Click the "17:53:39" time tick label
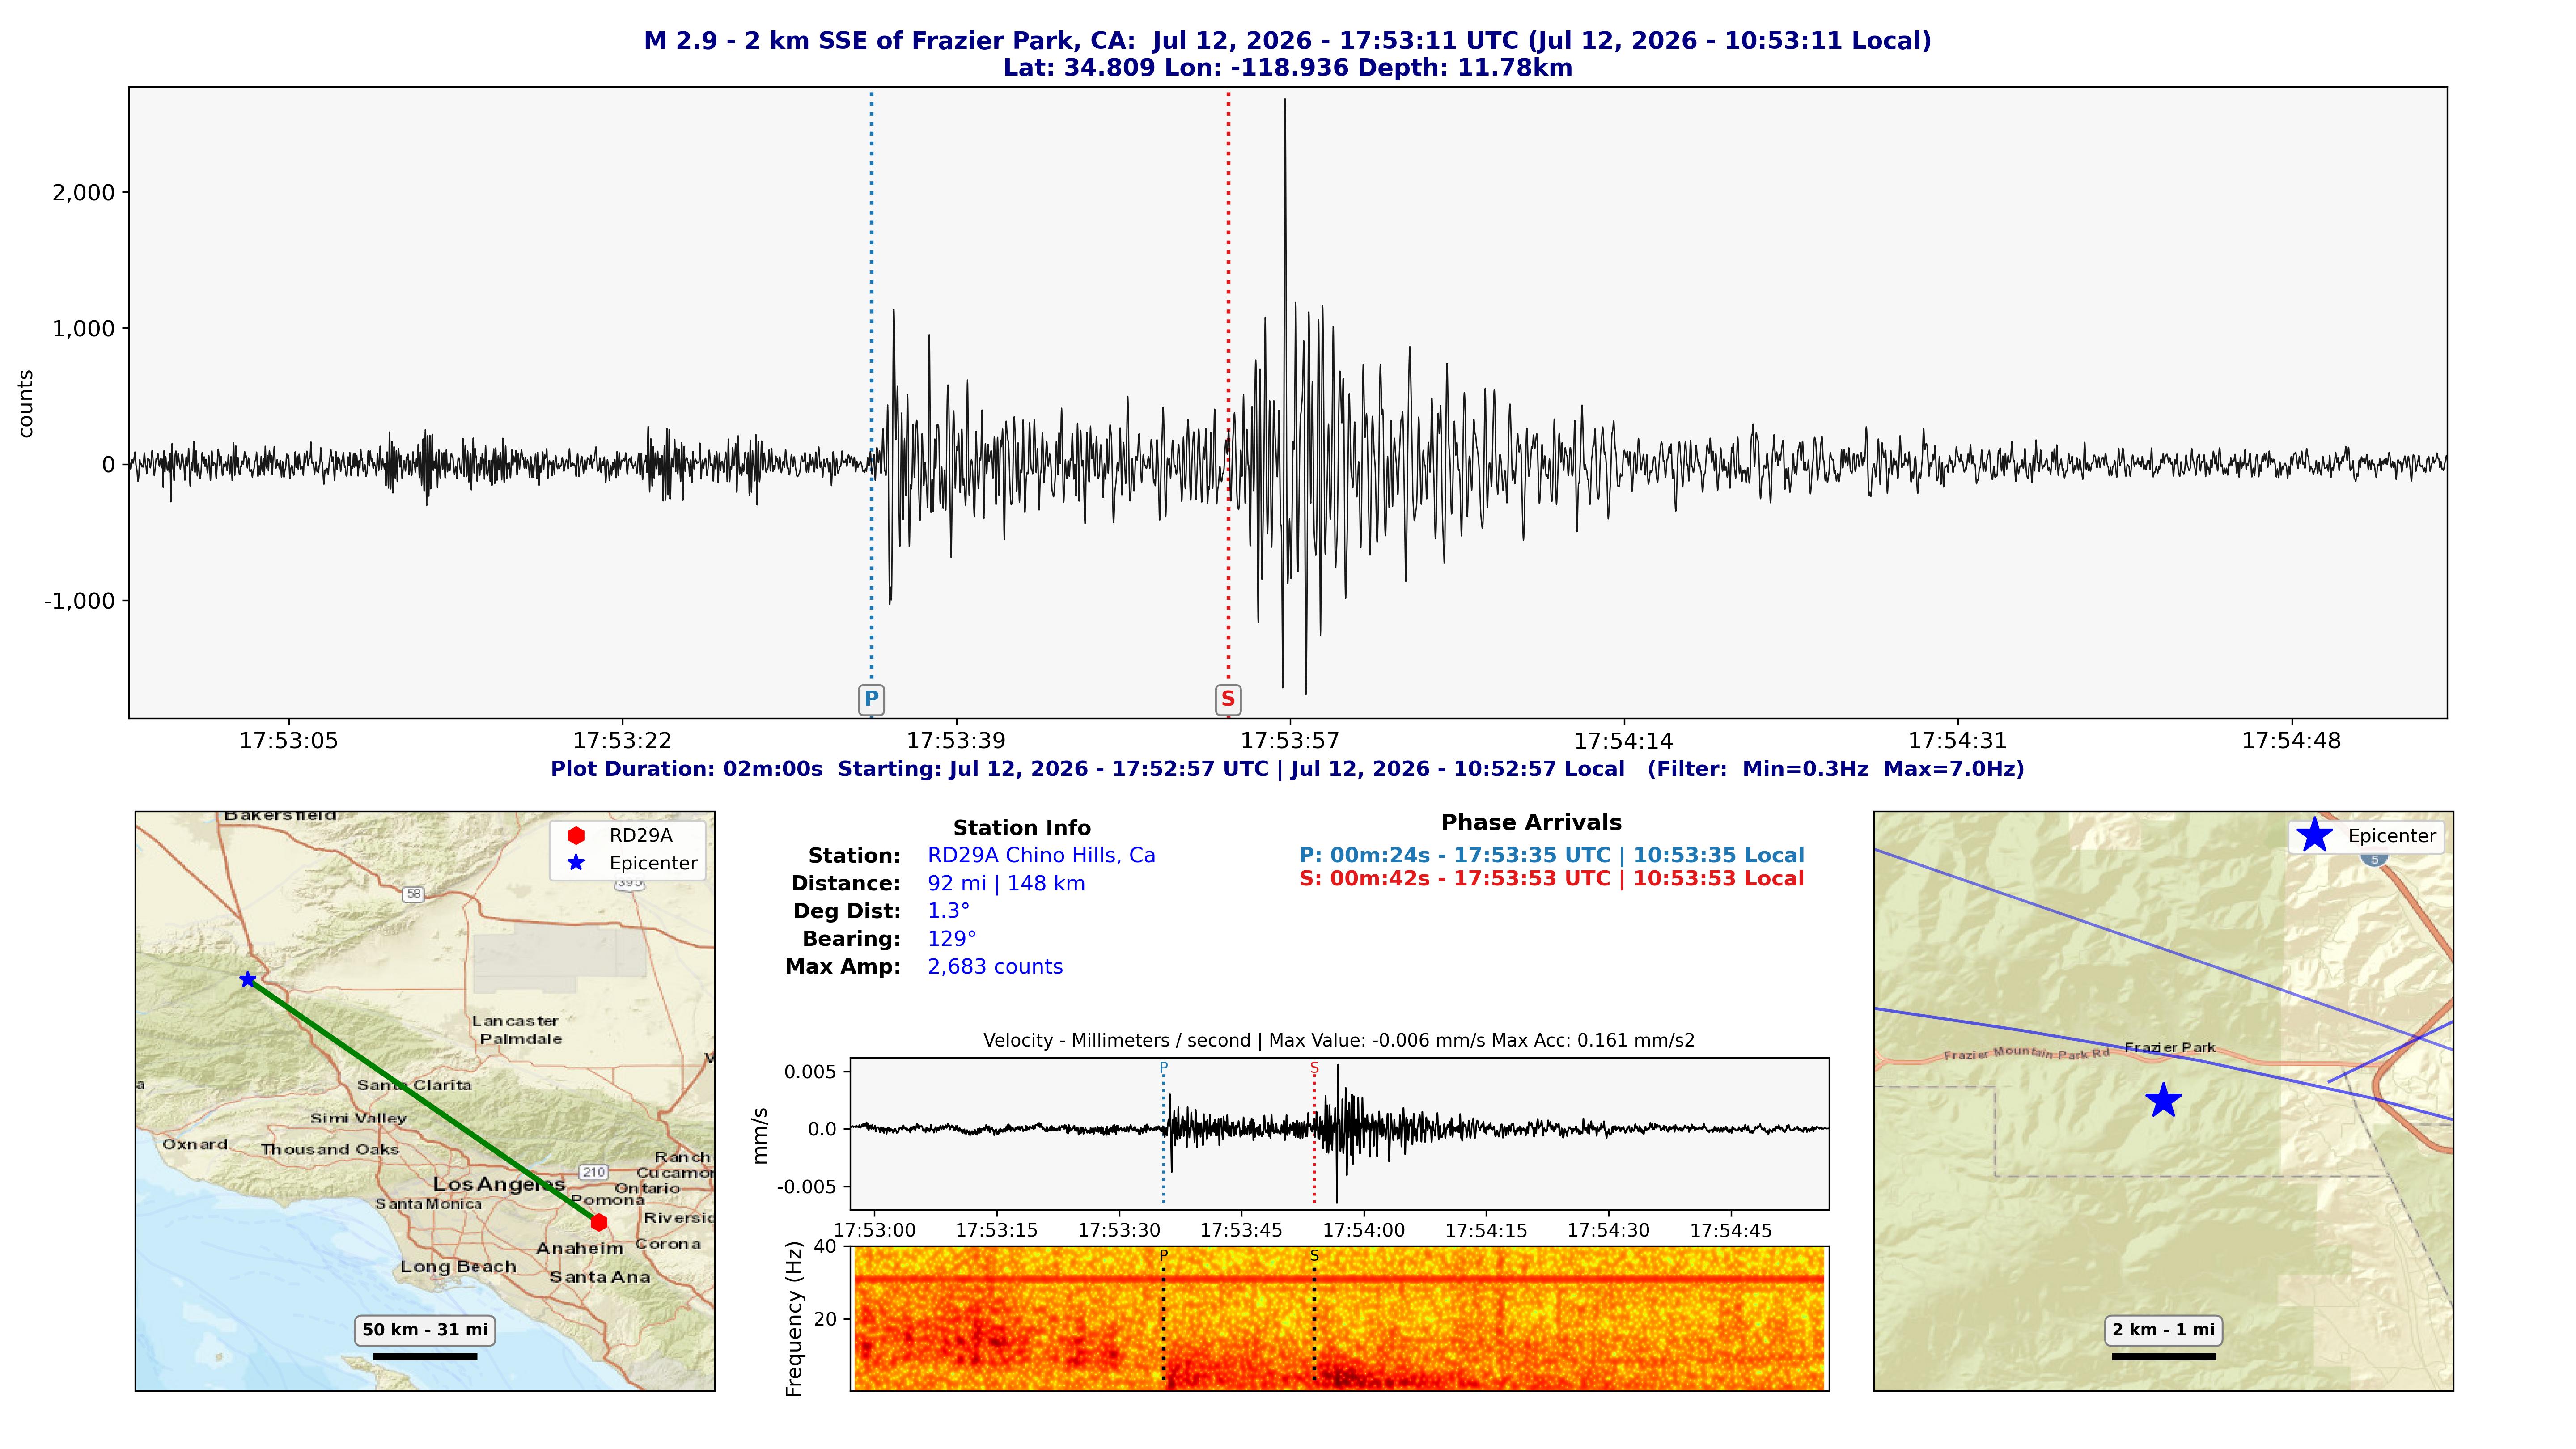 (956, 741)
